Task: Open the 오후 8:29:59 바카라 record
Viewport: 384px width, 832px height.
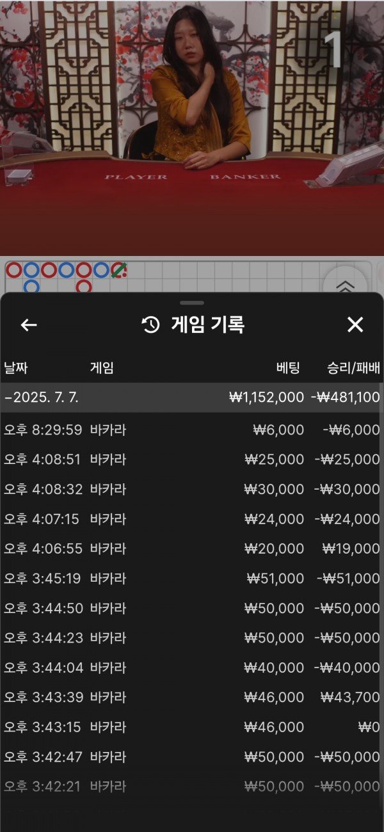Action: (x=192, y=430)
